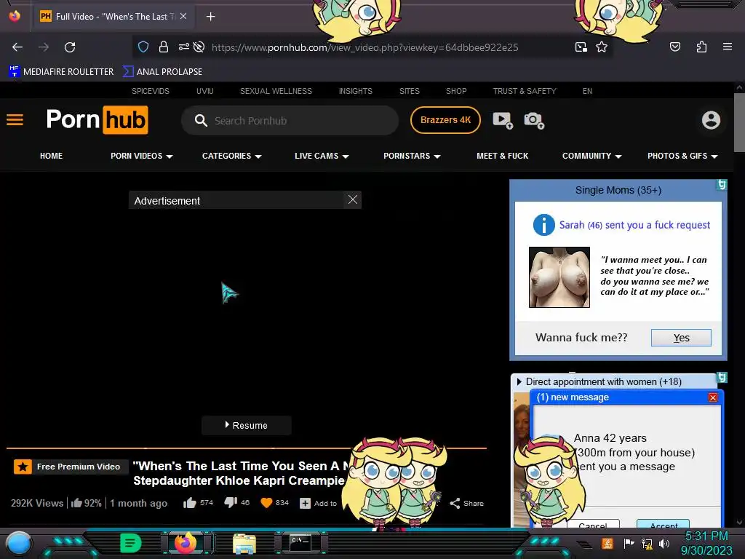The image size is (745, 559).
Task: Click the 'Add to' plus icon
Action: point(305,503)
